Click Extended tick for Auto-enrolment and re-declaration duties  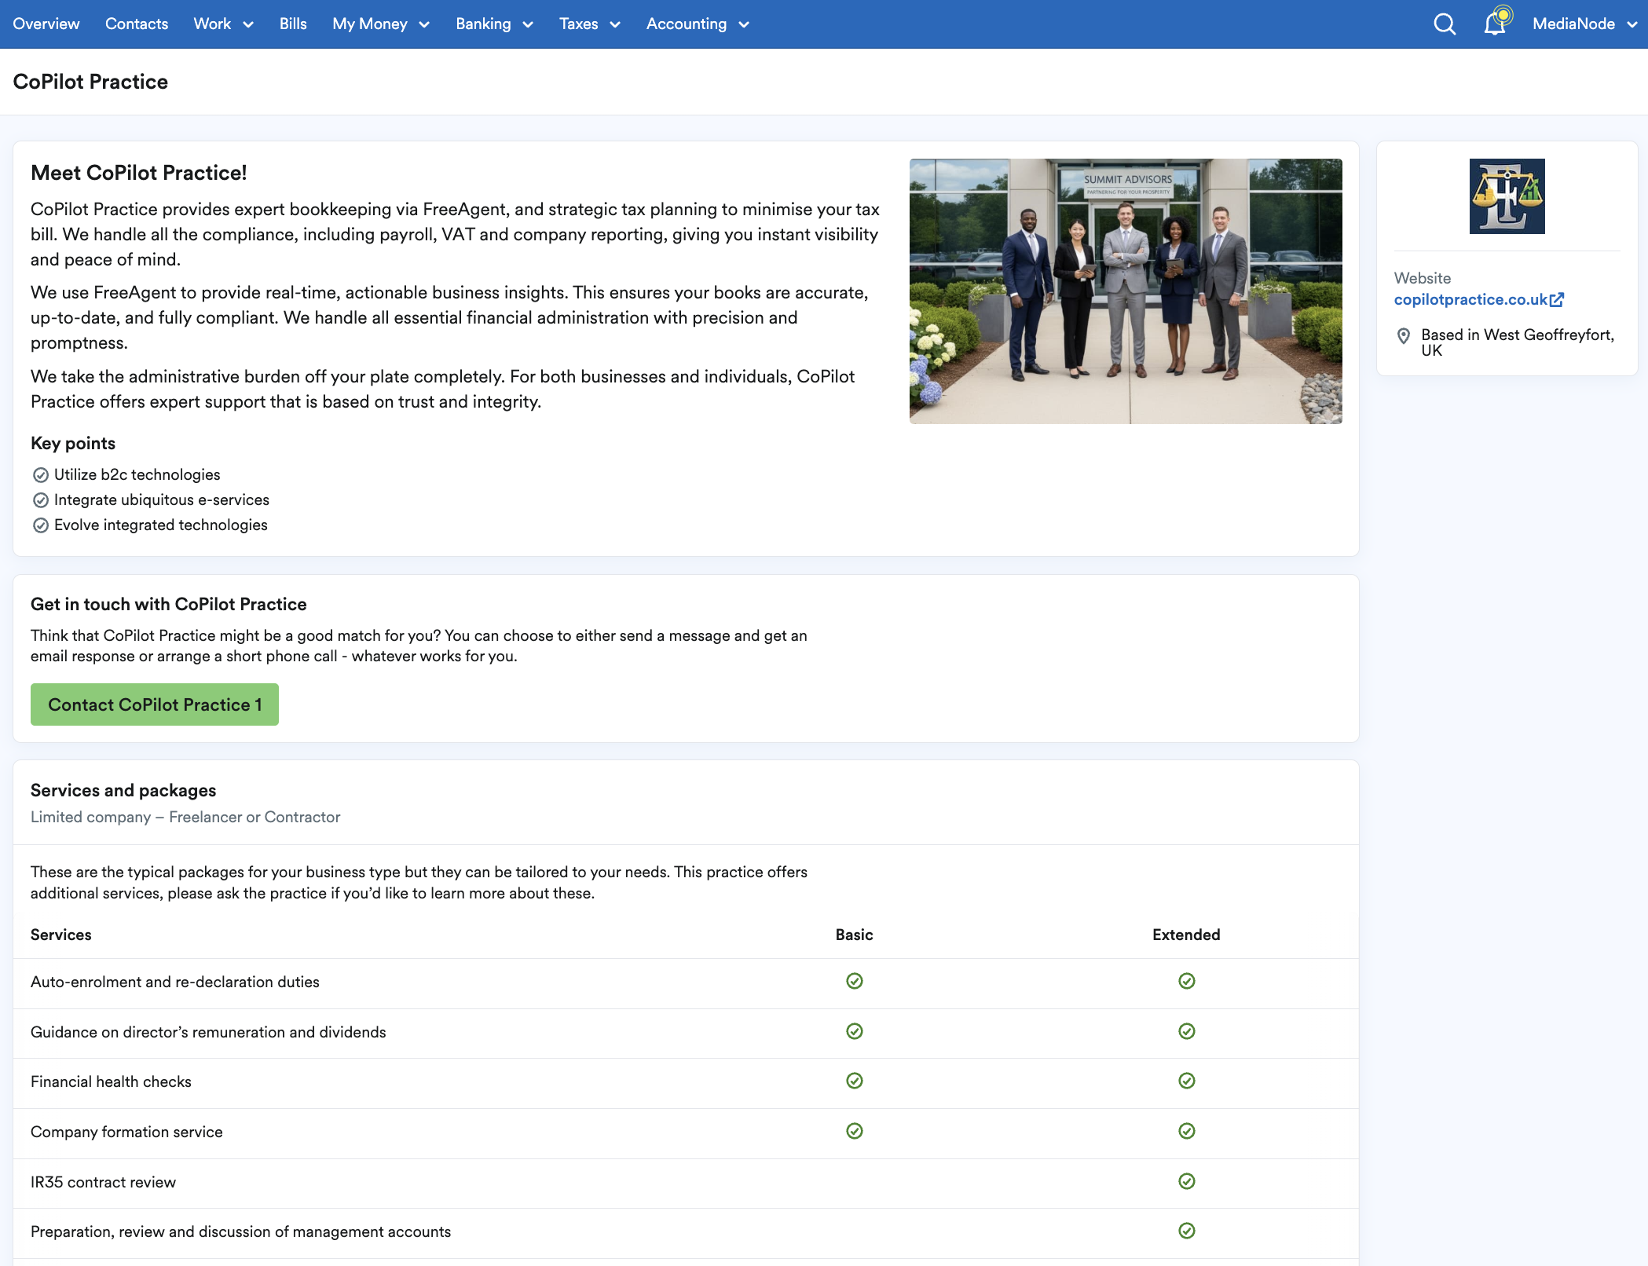point(1187,981)
